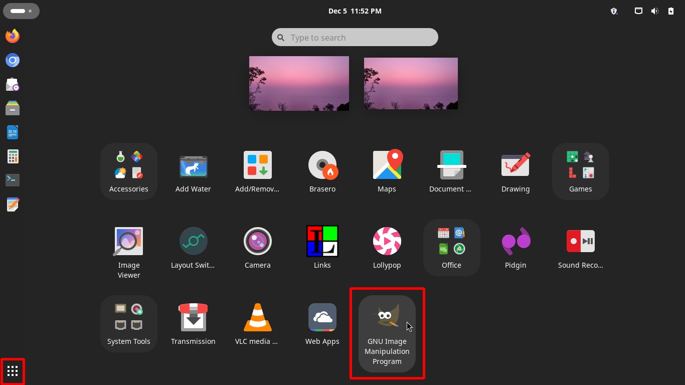
Task: Expand the Games app folder
Action: [x=580, y=171]
